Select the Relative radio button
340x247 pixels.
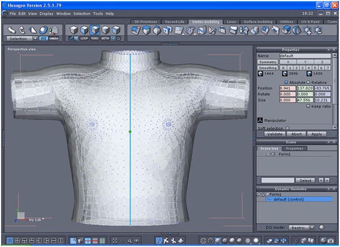tap(309, 82)
